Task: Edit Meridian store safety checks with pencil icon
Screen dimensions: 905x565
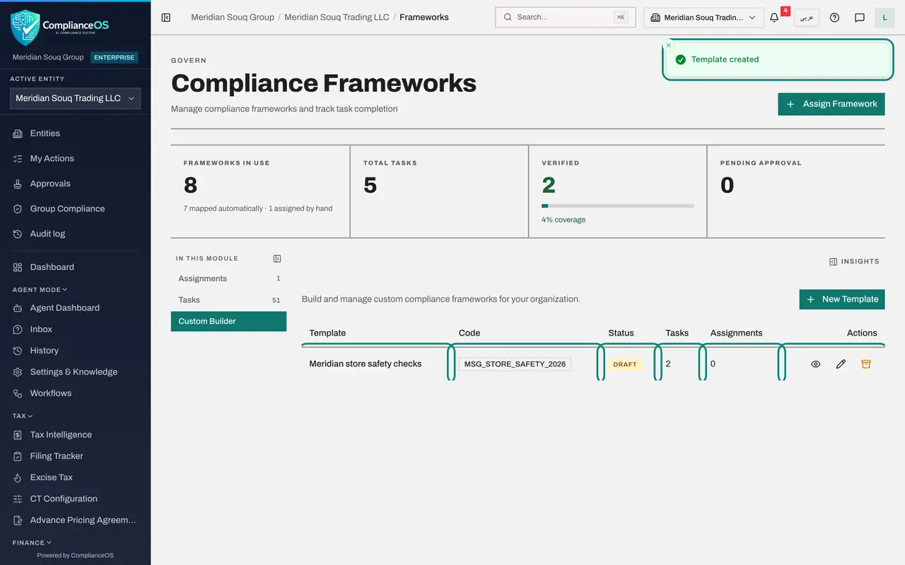Action: point(841,364)
